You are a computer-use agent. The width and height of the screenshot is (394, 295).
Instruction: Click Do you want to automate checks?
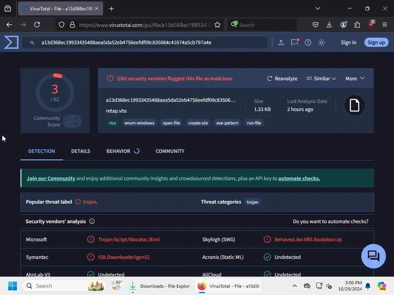tap(331, 222)
